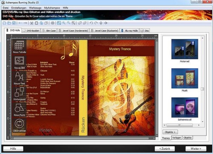
Task: Open the Blu-ray Hülle tab
Action: 130,31
